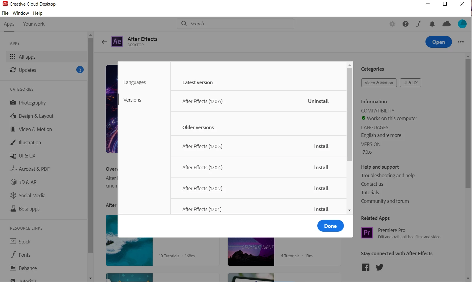This screenshot has width=472, height=282.
Task: Click the Video & Motion film icon
Action: (x=13, y=129)
